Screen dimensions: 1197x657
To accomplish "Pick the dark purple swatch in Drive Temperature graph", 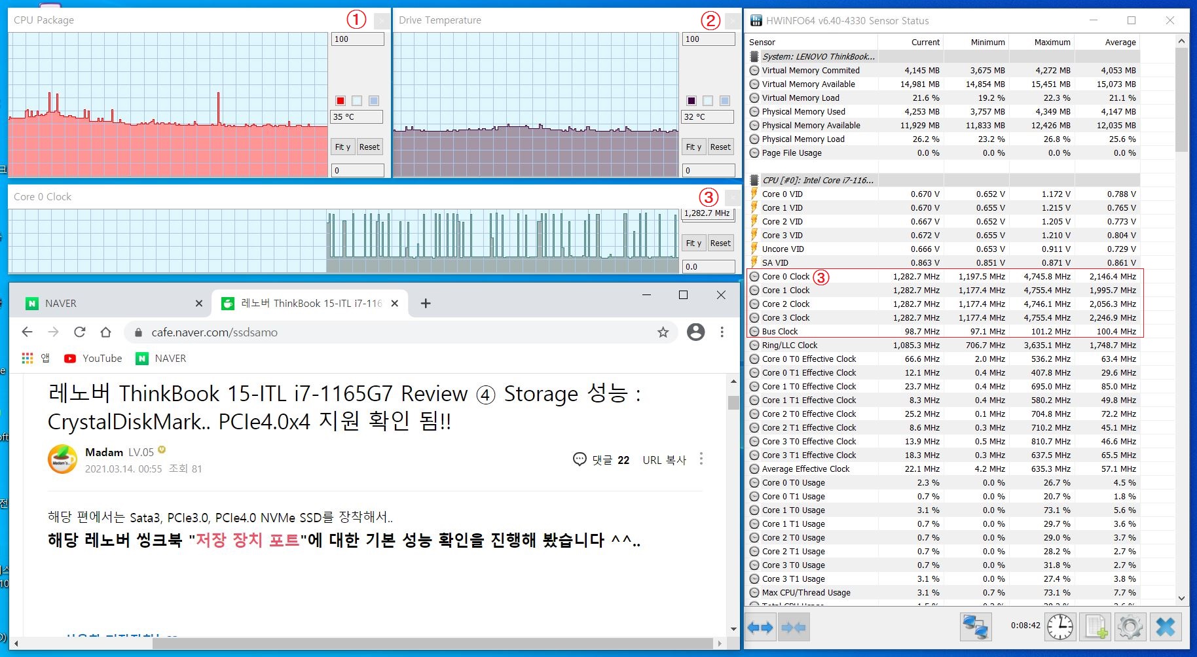I will (691, 100).
